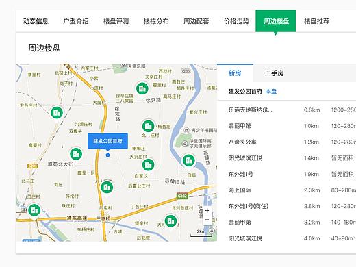Click the green building marker beside 徐尹路
Viewport: 356px width, 267px height.
point(142,88)
